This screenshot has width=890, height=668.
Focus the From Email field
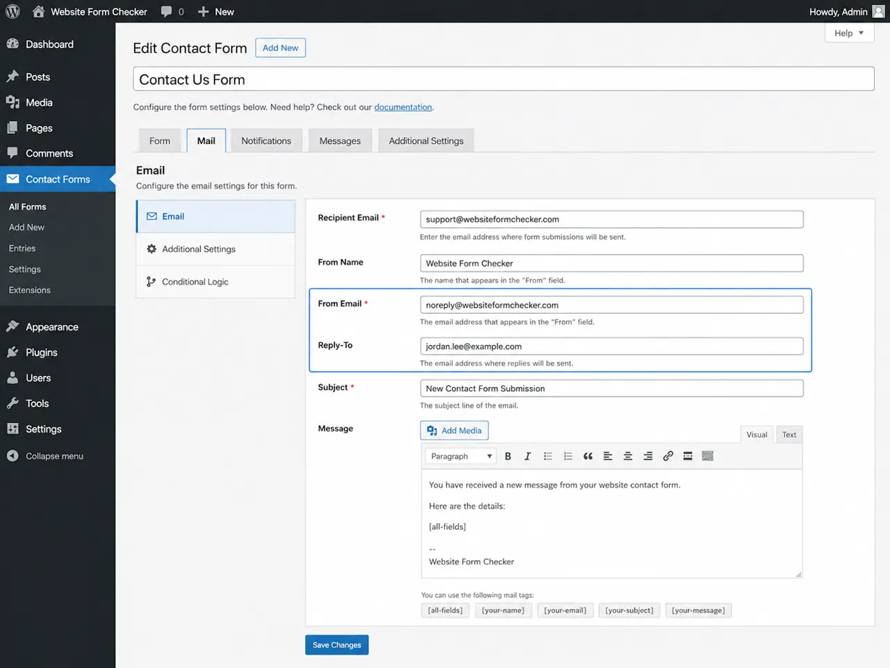(612, 305)
